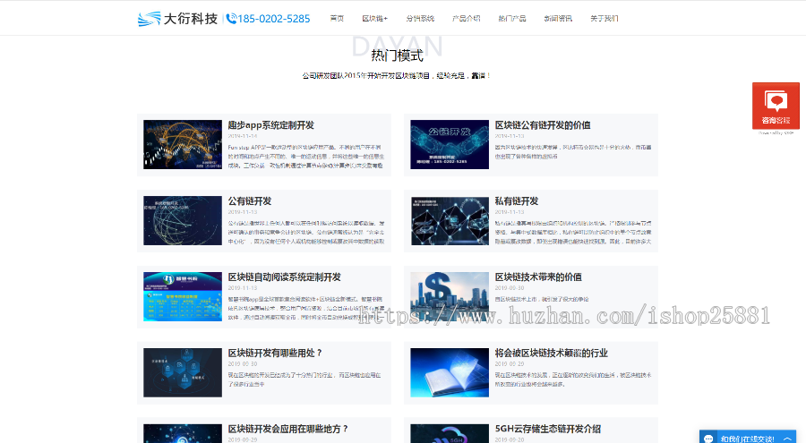806x443 pixels.
Task: Click the thumbnail for 区块链开发有哪些用处？
Action: coord(183,372)
